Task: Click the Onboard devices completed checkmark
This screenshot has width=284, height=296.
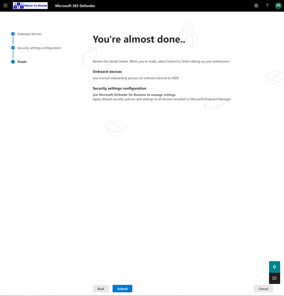Action: tap(13, 34)
